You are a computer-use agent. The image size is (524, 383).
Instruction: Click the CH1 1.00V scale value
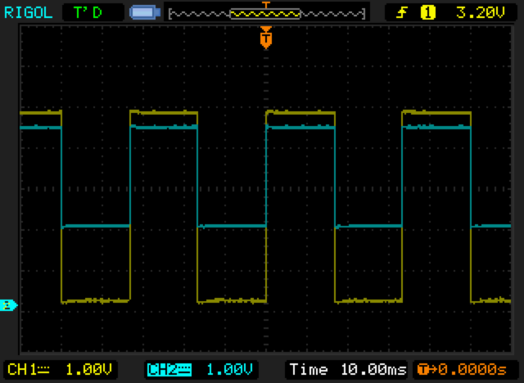click(x=88, y=370)
